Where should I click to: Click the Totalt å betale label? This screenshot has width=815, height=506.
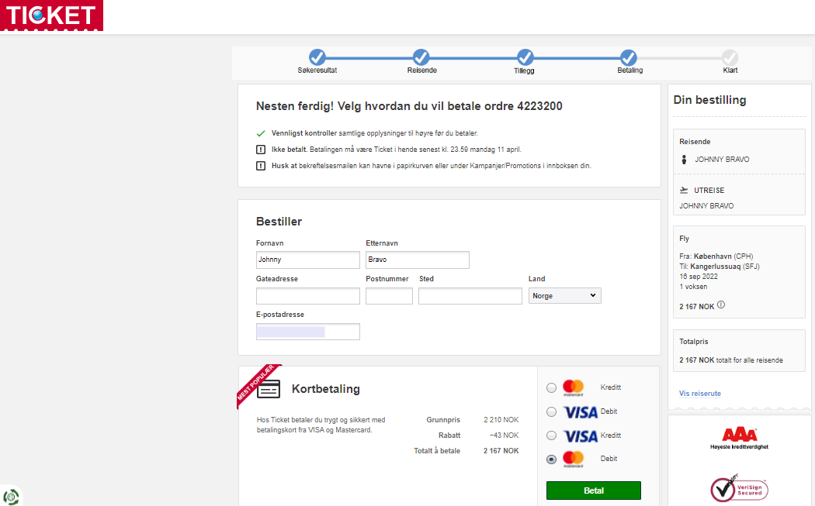point(437,451)
